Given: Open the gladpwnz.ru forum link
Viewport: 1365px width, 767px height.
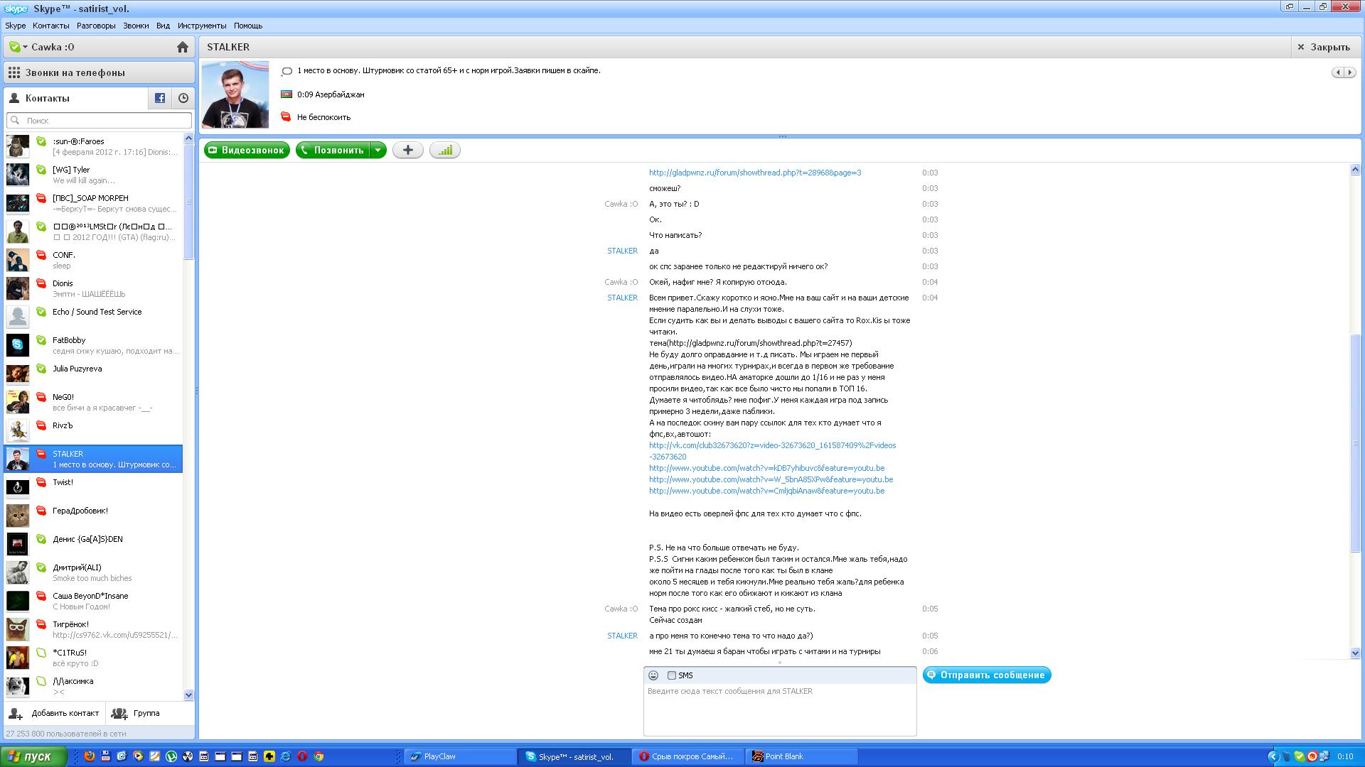Looking at the screenshot, I should [754, 173].
